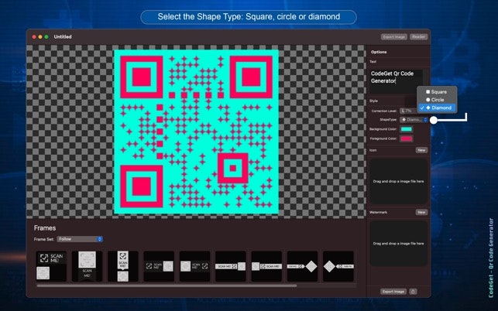498x311 pixels.
Task: Click the bottom Export Image button
Action: [393, 292]
